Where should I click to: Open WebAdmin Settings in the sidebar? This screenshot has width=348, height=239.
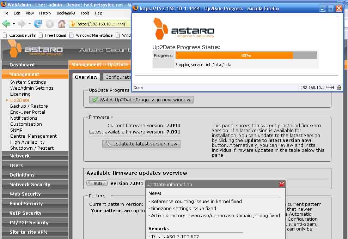[32, 88]
